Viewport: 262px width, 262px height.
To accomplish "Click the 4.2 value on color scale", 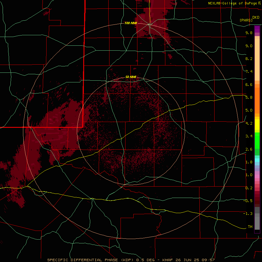I will (249, 123).
